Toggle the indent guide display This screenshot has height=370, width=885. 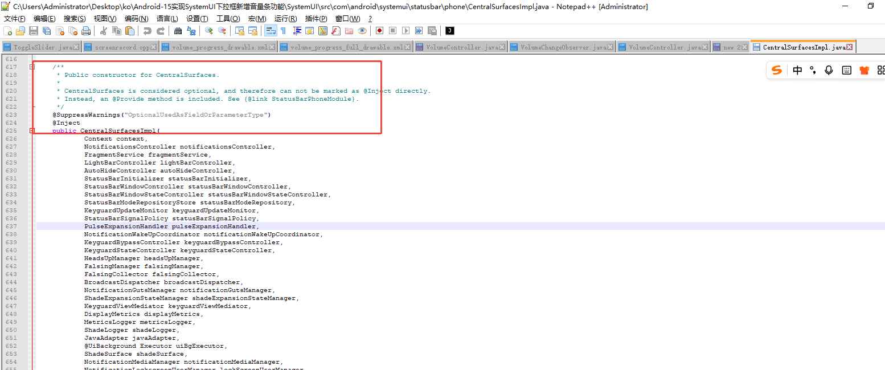click(x=297, y=31)
